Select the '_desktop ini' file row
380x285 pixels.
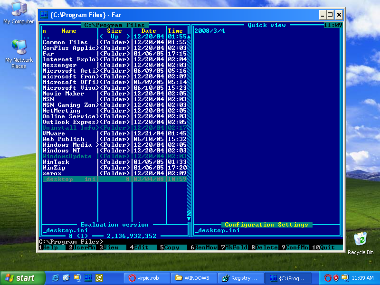(x=114, y=179)
